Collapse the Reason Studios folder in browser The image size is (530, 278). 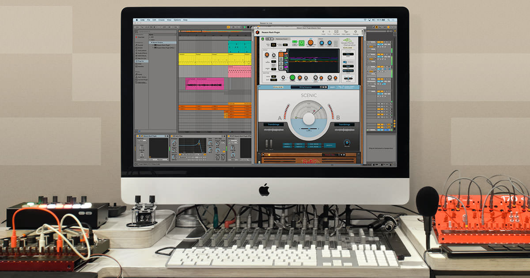[151, 42]
